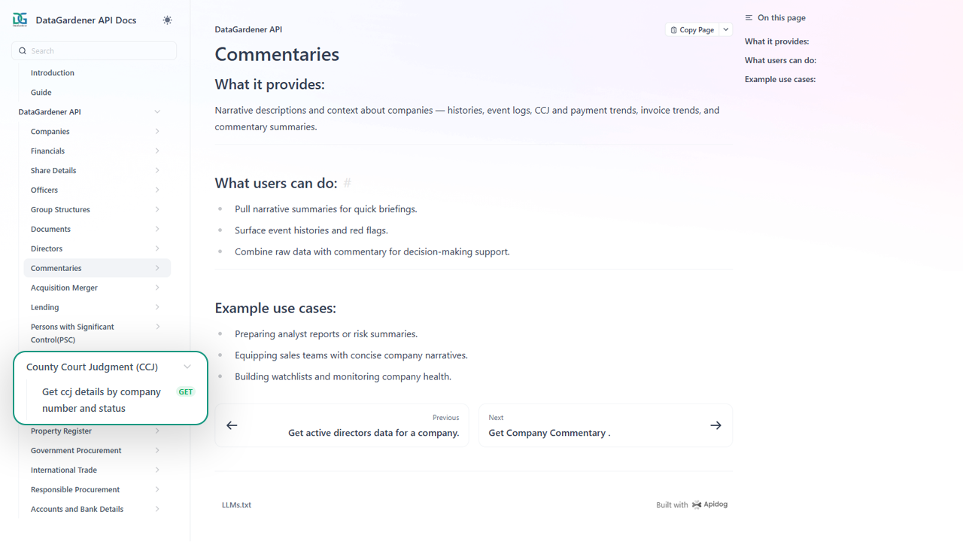The width and height of the screenshot is (963, 542).
Task: Open the Copy Page dropdown arrow
Action: click(726, 30)
